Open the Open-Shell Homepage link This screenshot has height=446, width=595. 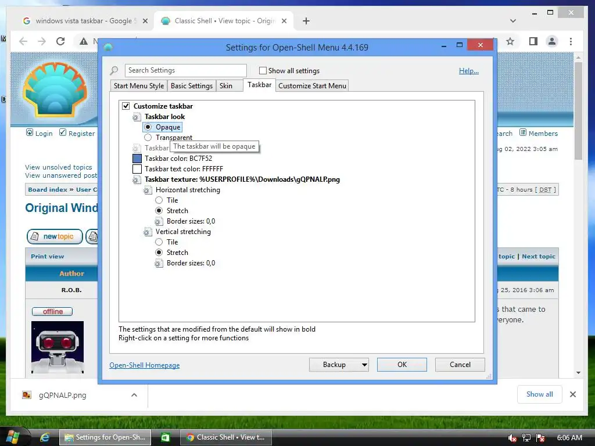click(145, 365)
